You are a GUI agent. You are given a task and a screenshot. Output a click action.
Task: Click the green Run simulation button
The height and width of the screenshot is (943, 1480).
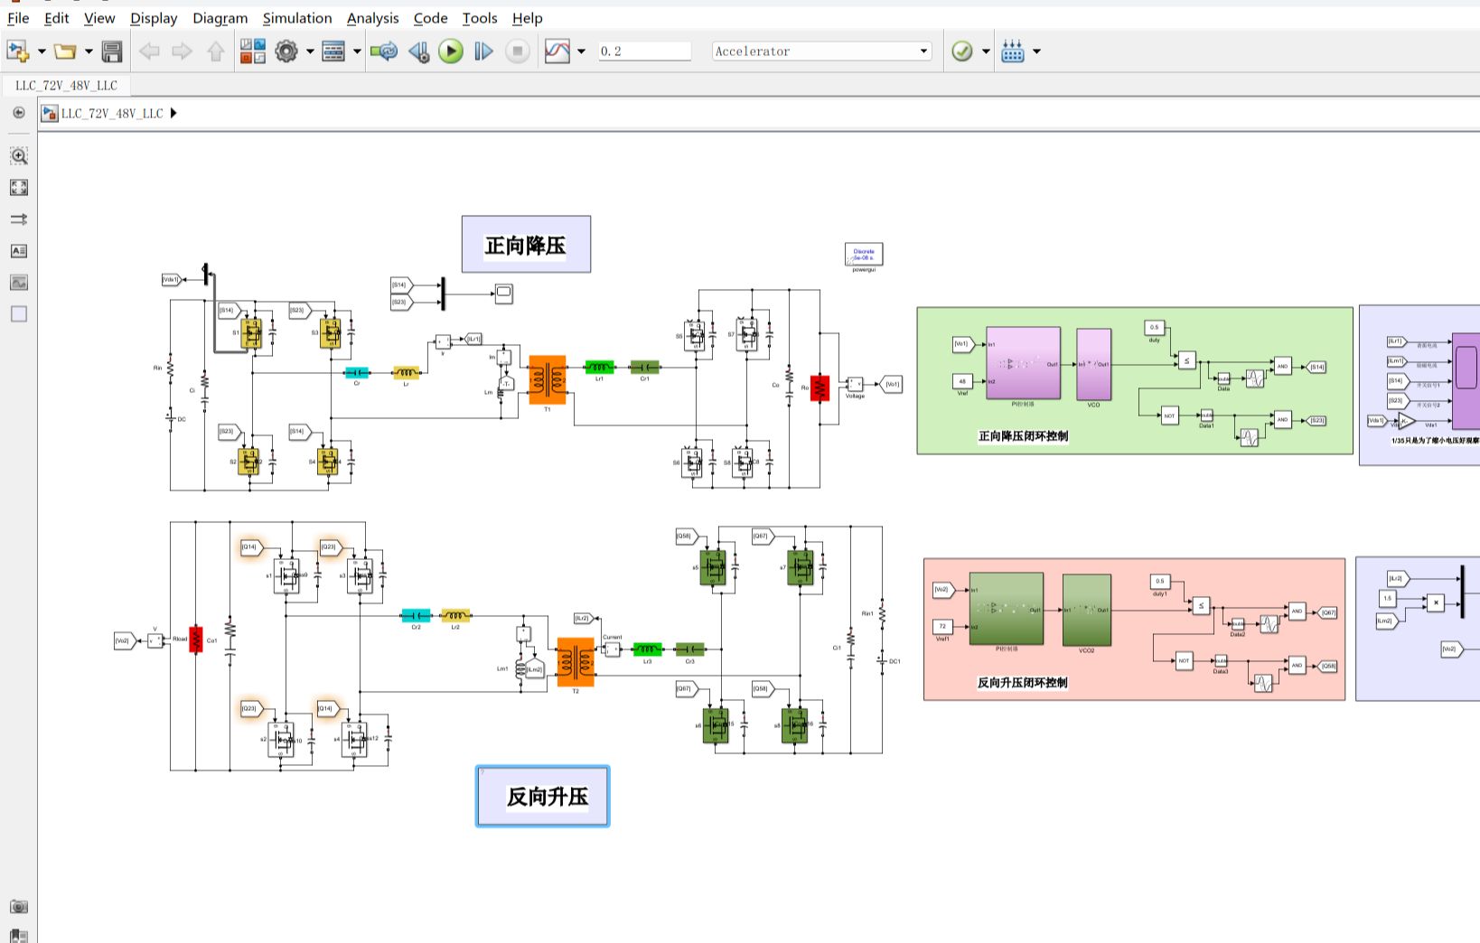click(x=451, y=51)
